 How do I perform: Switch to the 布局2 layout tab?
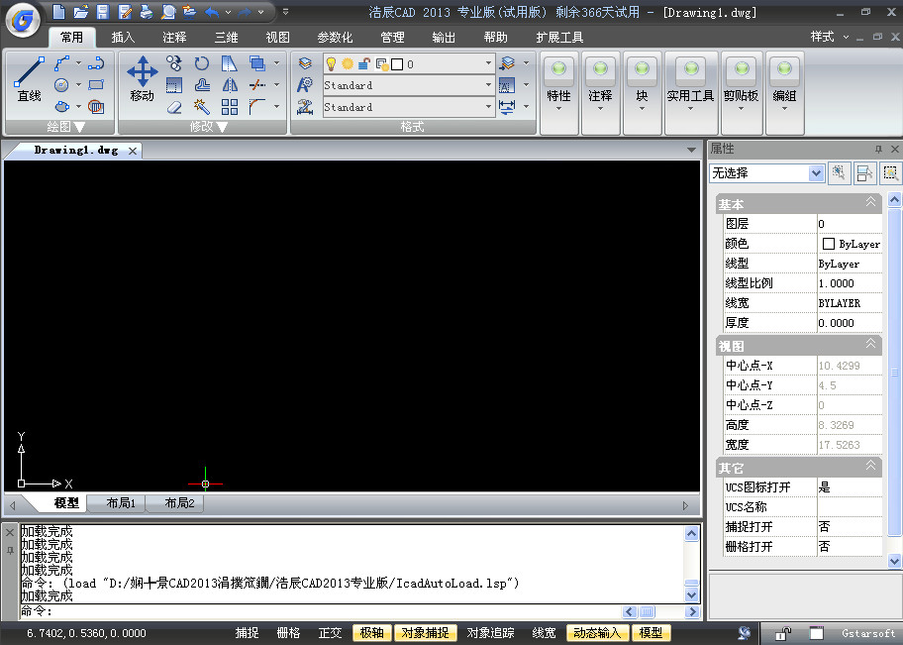(179, 503)
